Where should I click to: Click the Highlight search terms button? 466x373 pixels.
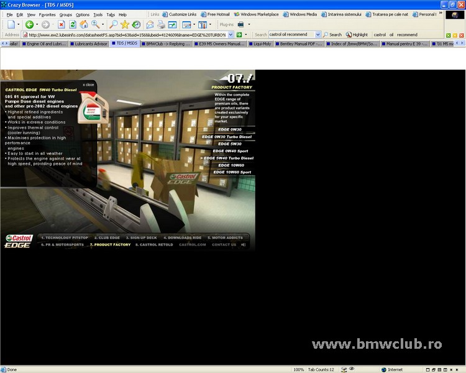[357, 35]
